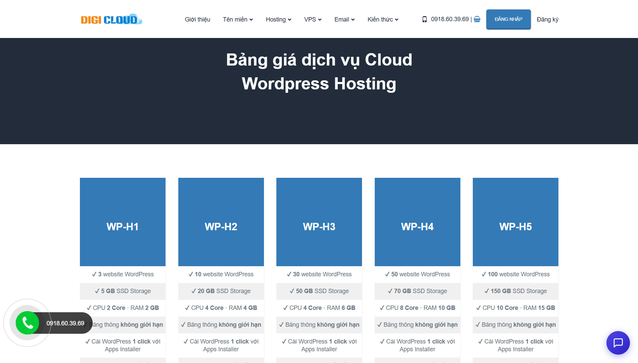Click the Đăng ký link
This screenshot has width=638, height=363.
coord(547,19)
